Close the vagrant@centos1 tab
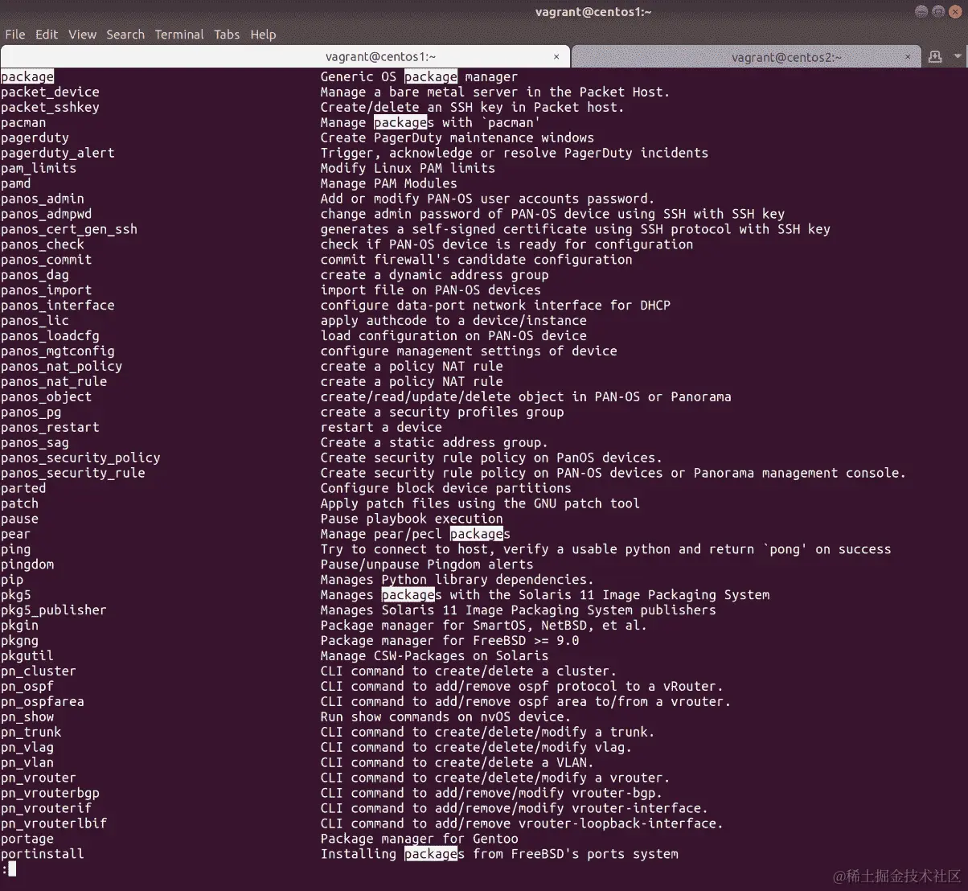This screenshot has height=891, width=968. click(x=556, y=57)
